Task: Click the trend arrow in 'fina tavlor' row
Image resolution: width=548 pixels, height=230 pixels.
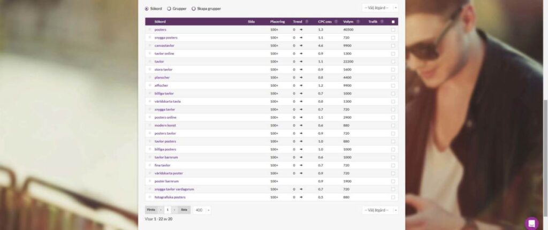Action: (301, 165)
